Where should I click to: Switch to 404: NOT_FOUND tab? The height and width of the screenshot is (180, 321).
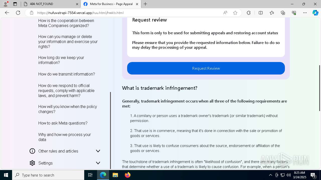(x=51, y=4)
